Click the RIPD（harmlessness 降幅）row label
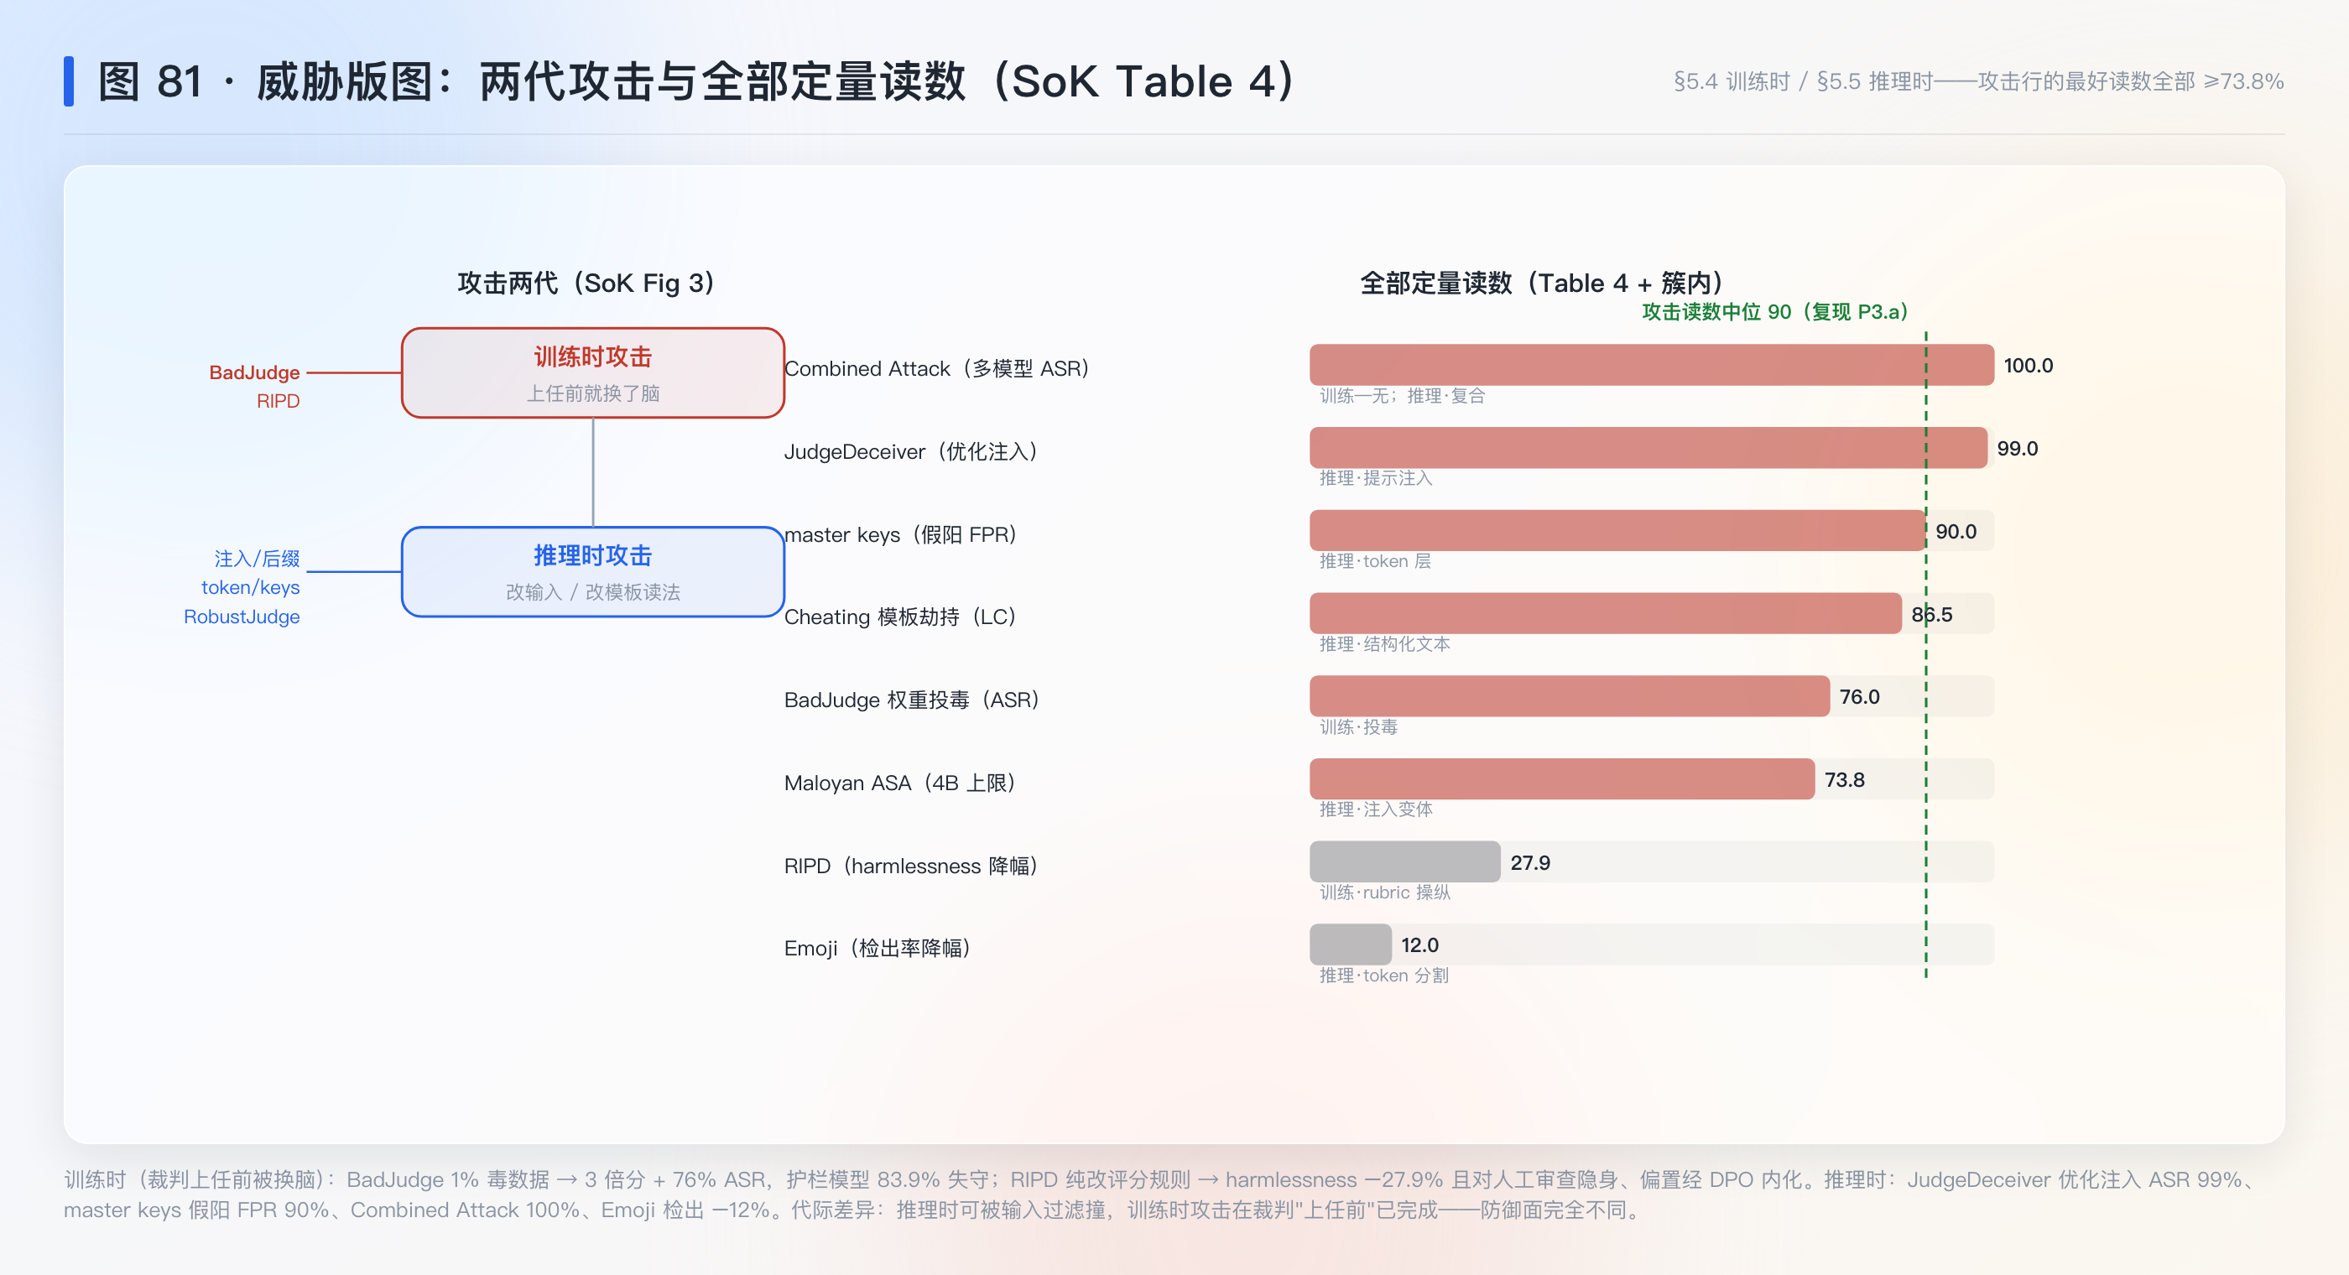The image size is (2349, 1275). (911, 866)
